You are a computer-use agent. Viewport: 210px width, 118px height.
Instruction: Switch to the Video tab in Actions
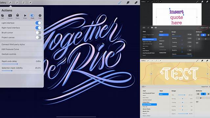point(25,16)
